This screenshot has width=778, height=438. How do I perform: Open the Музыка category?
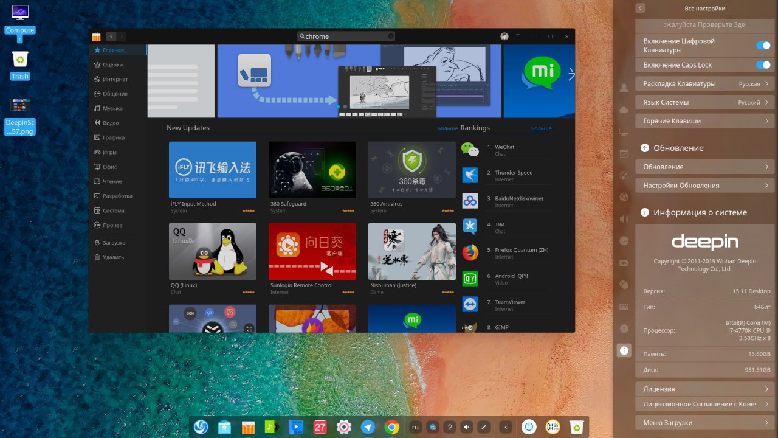[118, 108]
